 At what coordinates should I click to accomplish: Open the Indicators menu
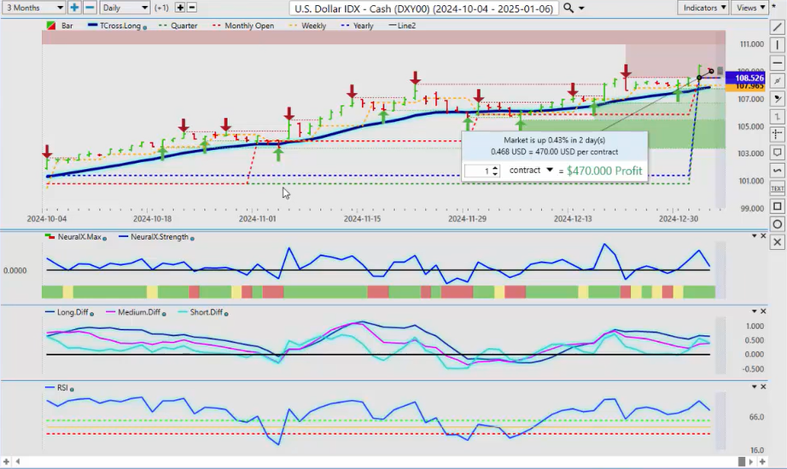tap(704, 8)
